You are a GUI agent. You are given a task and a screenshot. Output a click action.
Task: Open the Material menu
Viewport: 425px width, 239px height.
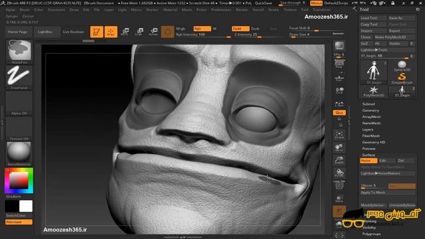click(x=169, y=9)
